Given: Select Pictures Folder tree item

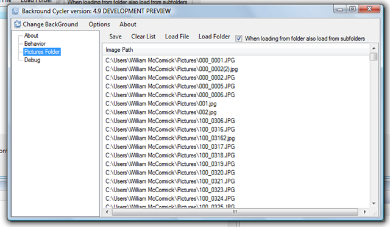Looking at the screenshot, I should tap(42, 52).
